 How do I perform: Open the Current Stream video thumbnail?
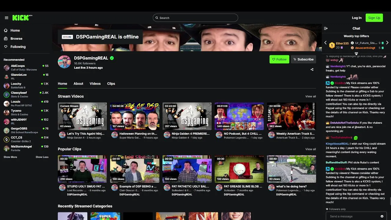point(82,116)
